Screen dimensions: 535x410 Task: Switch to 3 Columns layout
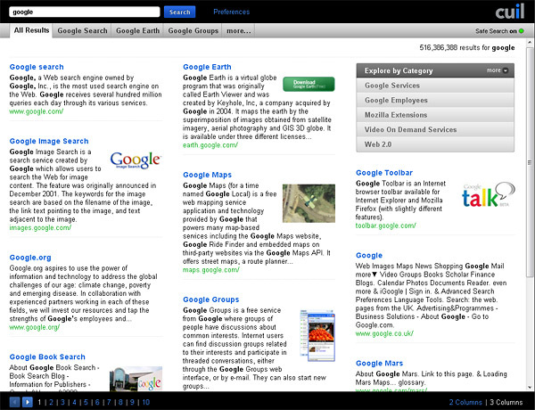(506, 402)
